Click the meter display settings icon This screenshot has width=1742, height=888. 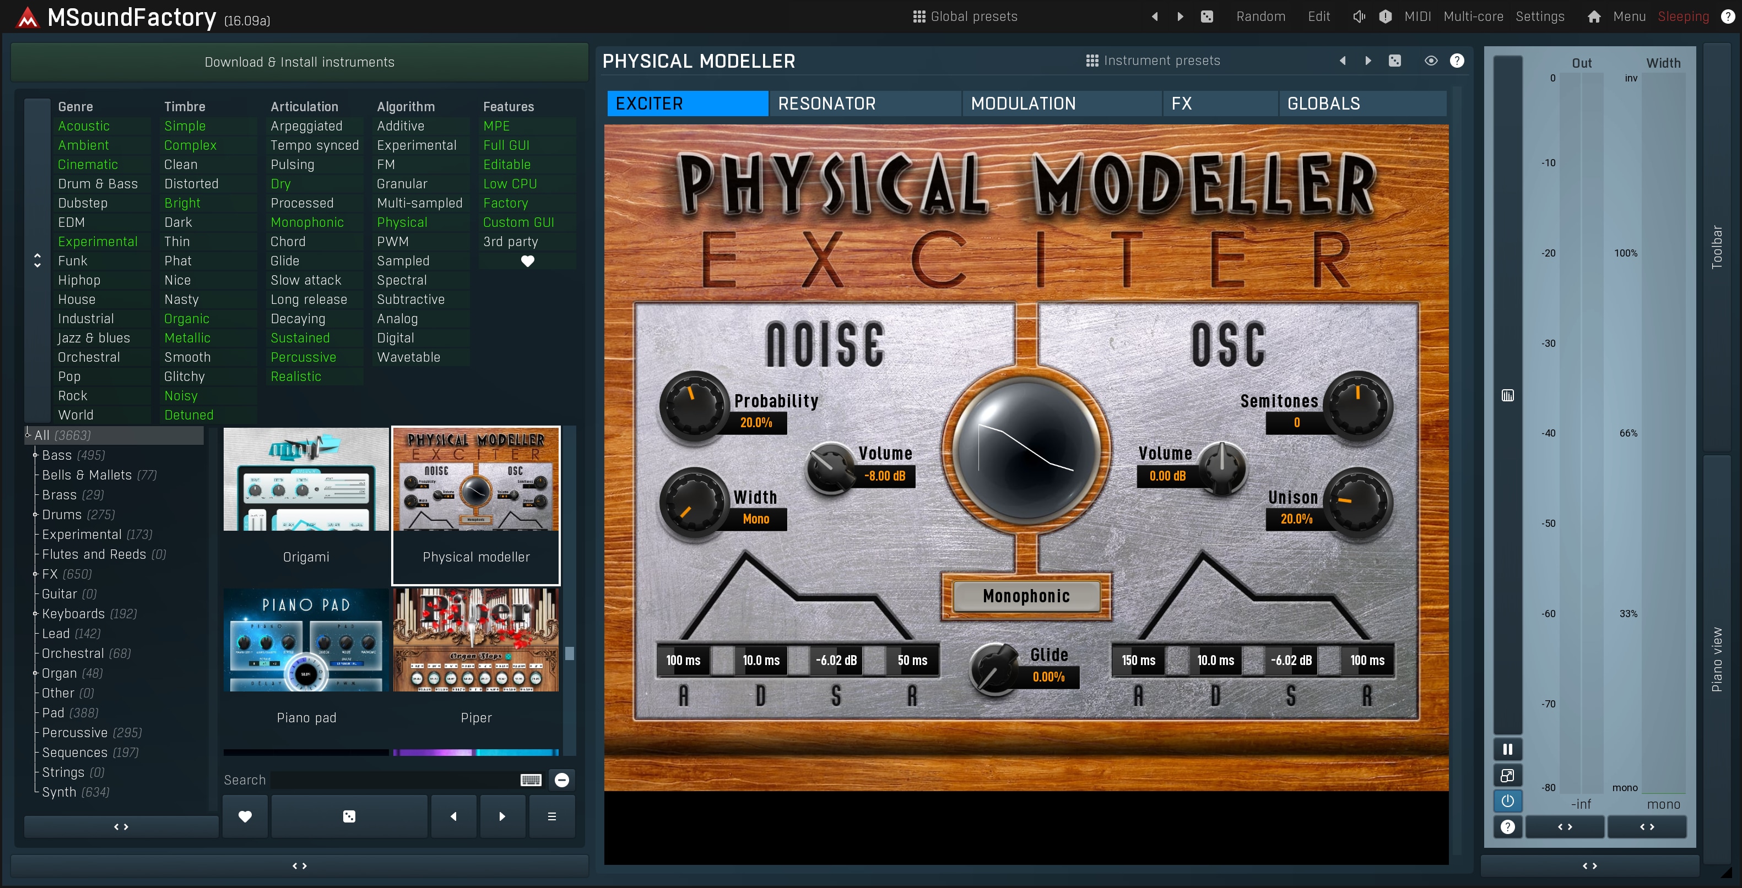[x=1508, y=395]
